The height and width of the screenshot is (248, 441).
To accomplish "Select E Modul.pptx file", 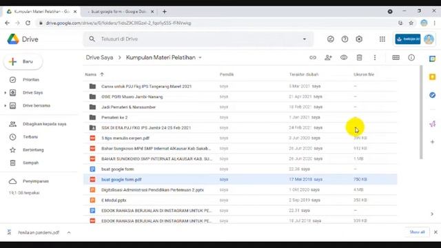I will (x=240, y=200).
